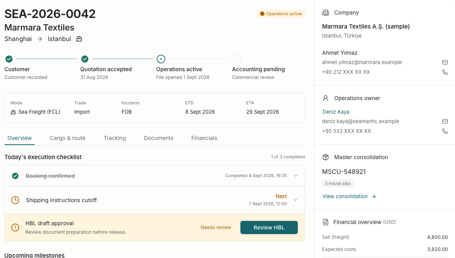Click the Trade value Import
The width and height of the screenshot is (455, 258).
(82, 112)
